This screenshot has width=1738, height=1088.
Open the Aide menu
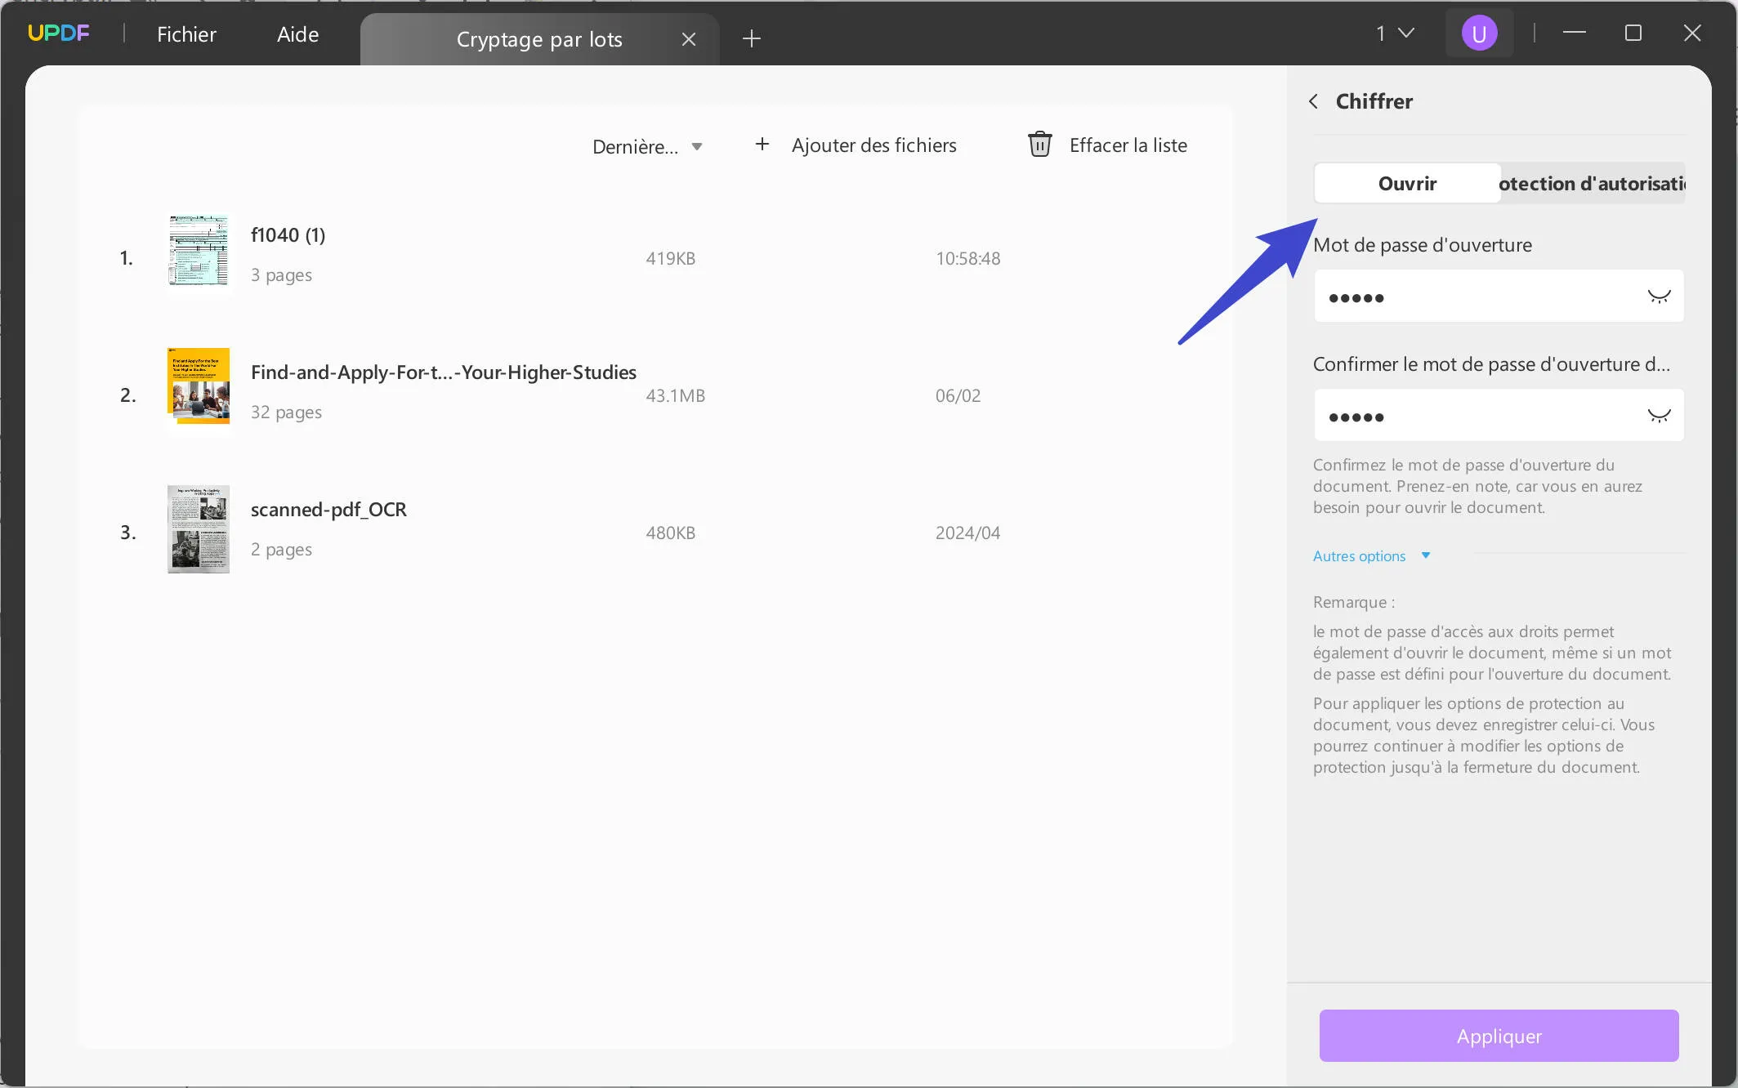pyautogui.click(x=297, y=33)
